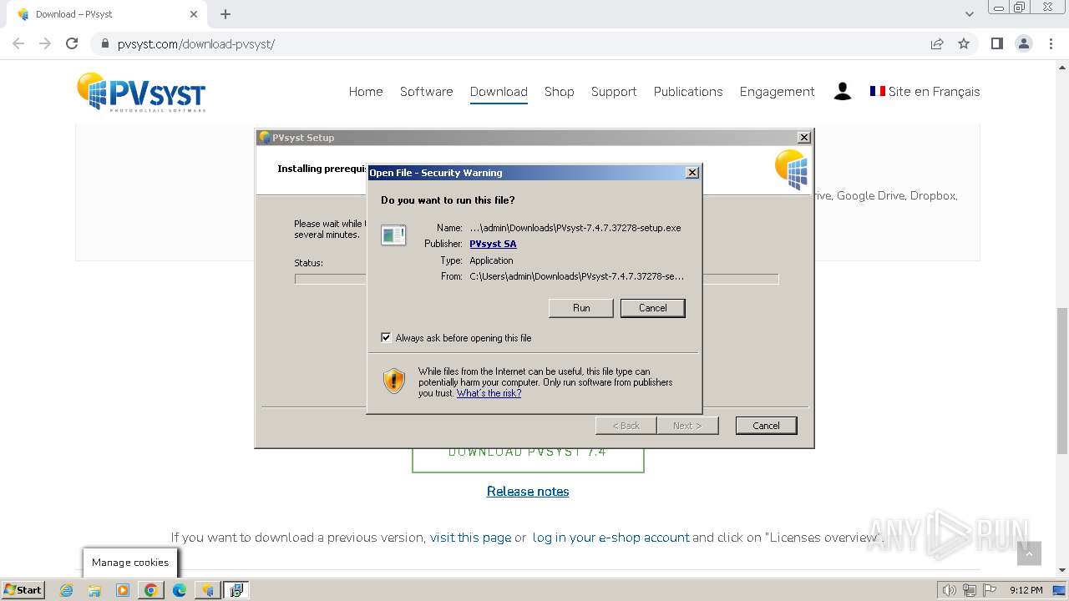Select the setup program taskbar button
Image resolution: width=1069 pixels, height=601 pixels.
[236, 590]
